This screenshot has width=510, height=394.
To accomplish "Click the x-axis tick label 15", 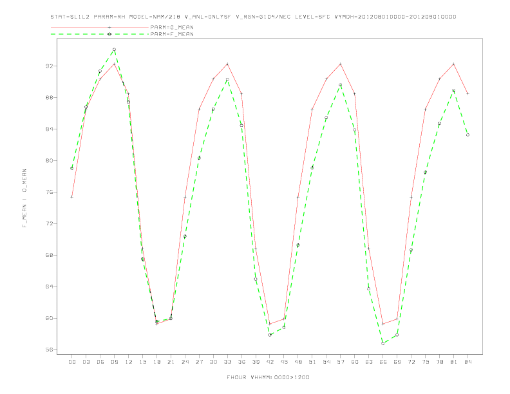I will pyautogui.click(x=142, y=362).
